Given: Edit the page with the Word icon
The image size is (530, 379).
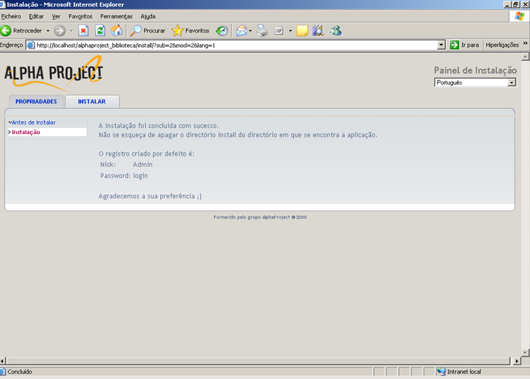Looking at the screenshot, I should pos(279,31).
